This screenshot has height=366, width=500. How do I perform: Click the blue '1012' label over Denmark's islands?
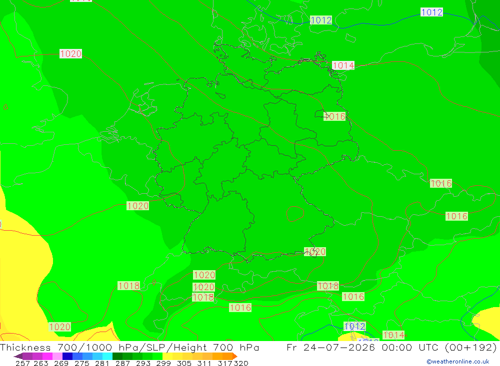coord(321,20)
